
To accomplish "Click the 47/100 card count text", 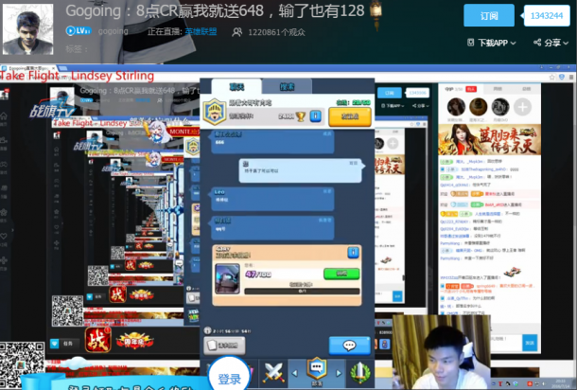I will tap(258, 275).
